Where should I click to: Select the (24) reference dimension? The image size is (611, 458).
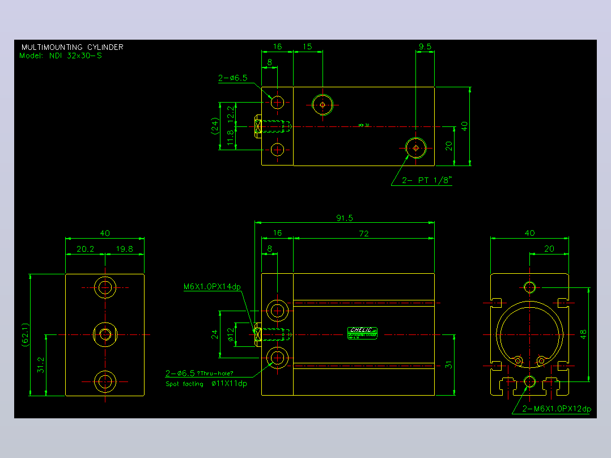215,126
